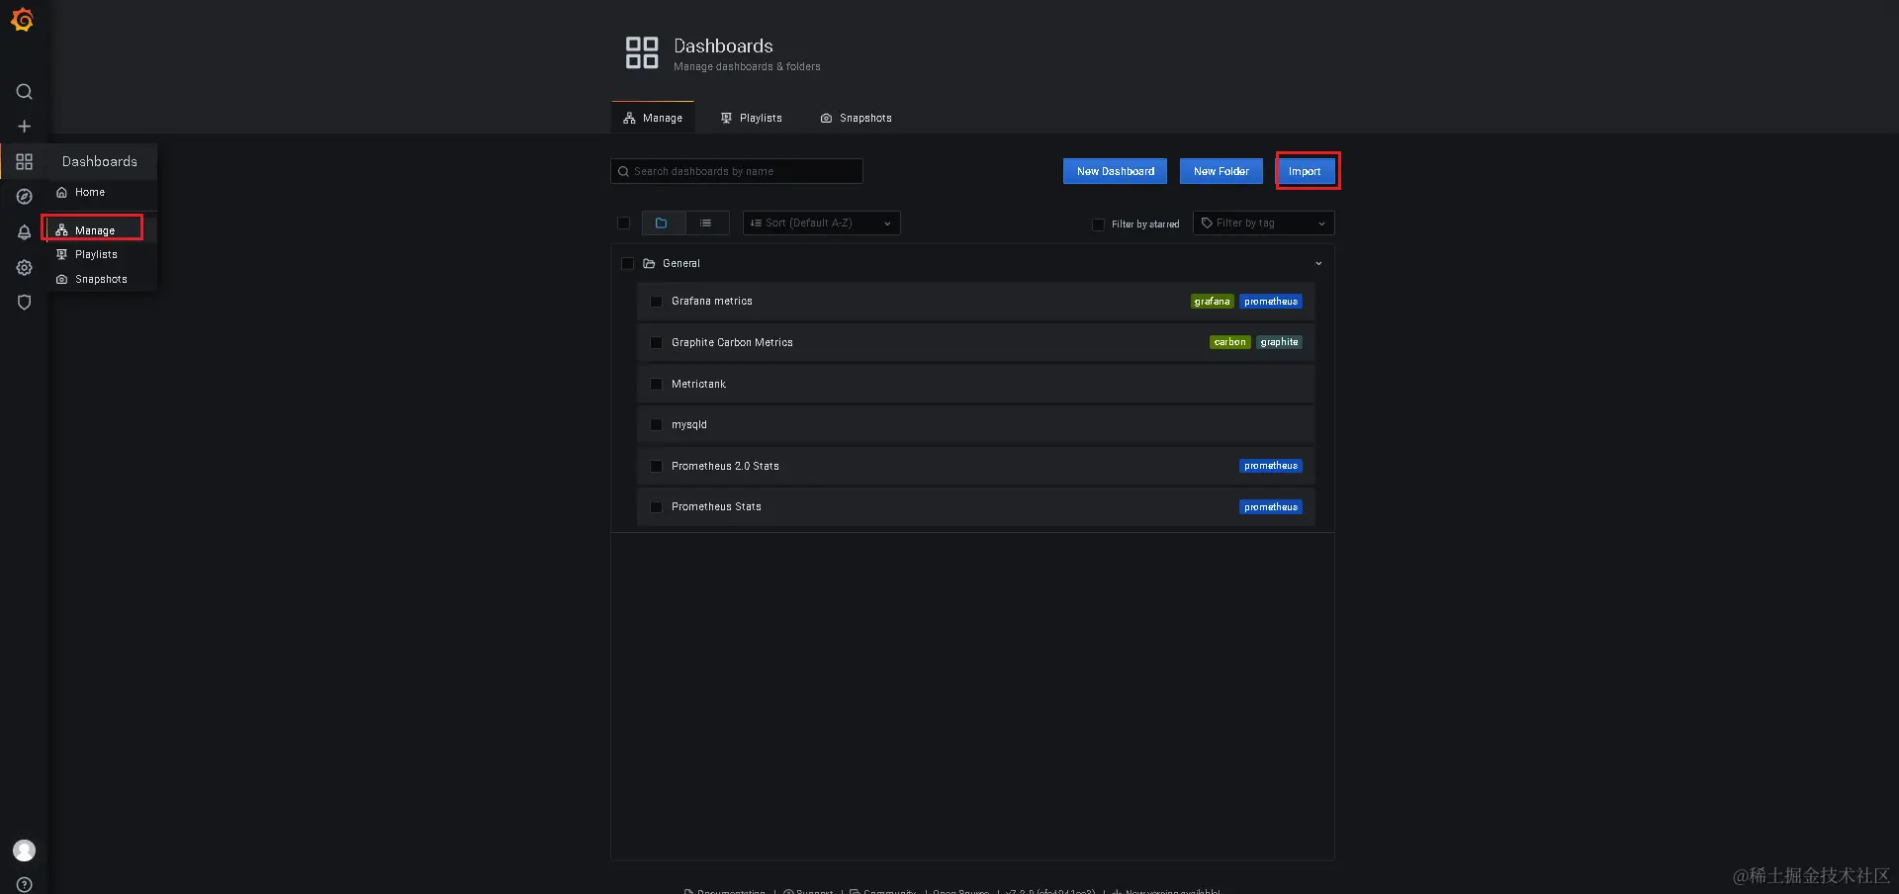The image size is (1899, 894).
Task: Open the Sort (Default A-Z) dropdown
Action: [x=822, y=223]
